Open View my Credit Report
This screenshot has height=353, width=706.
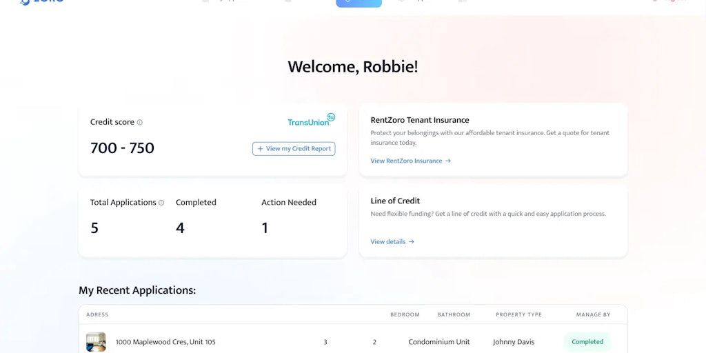294,149
